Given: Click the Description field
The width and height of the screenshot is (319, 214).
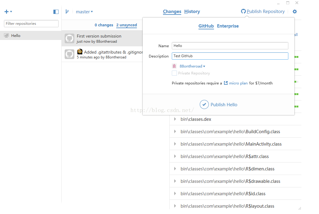Looking at the screenshot, I should pyautogui.click(x=230, y=56).
